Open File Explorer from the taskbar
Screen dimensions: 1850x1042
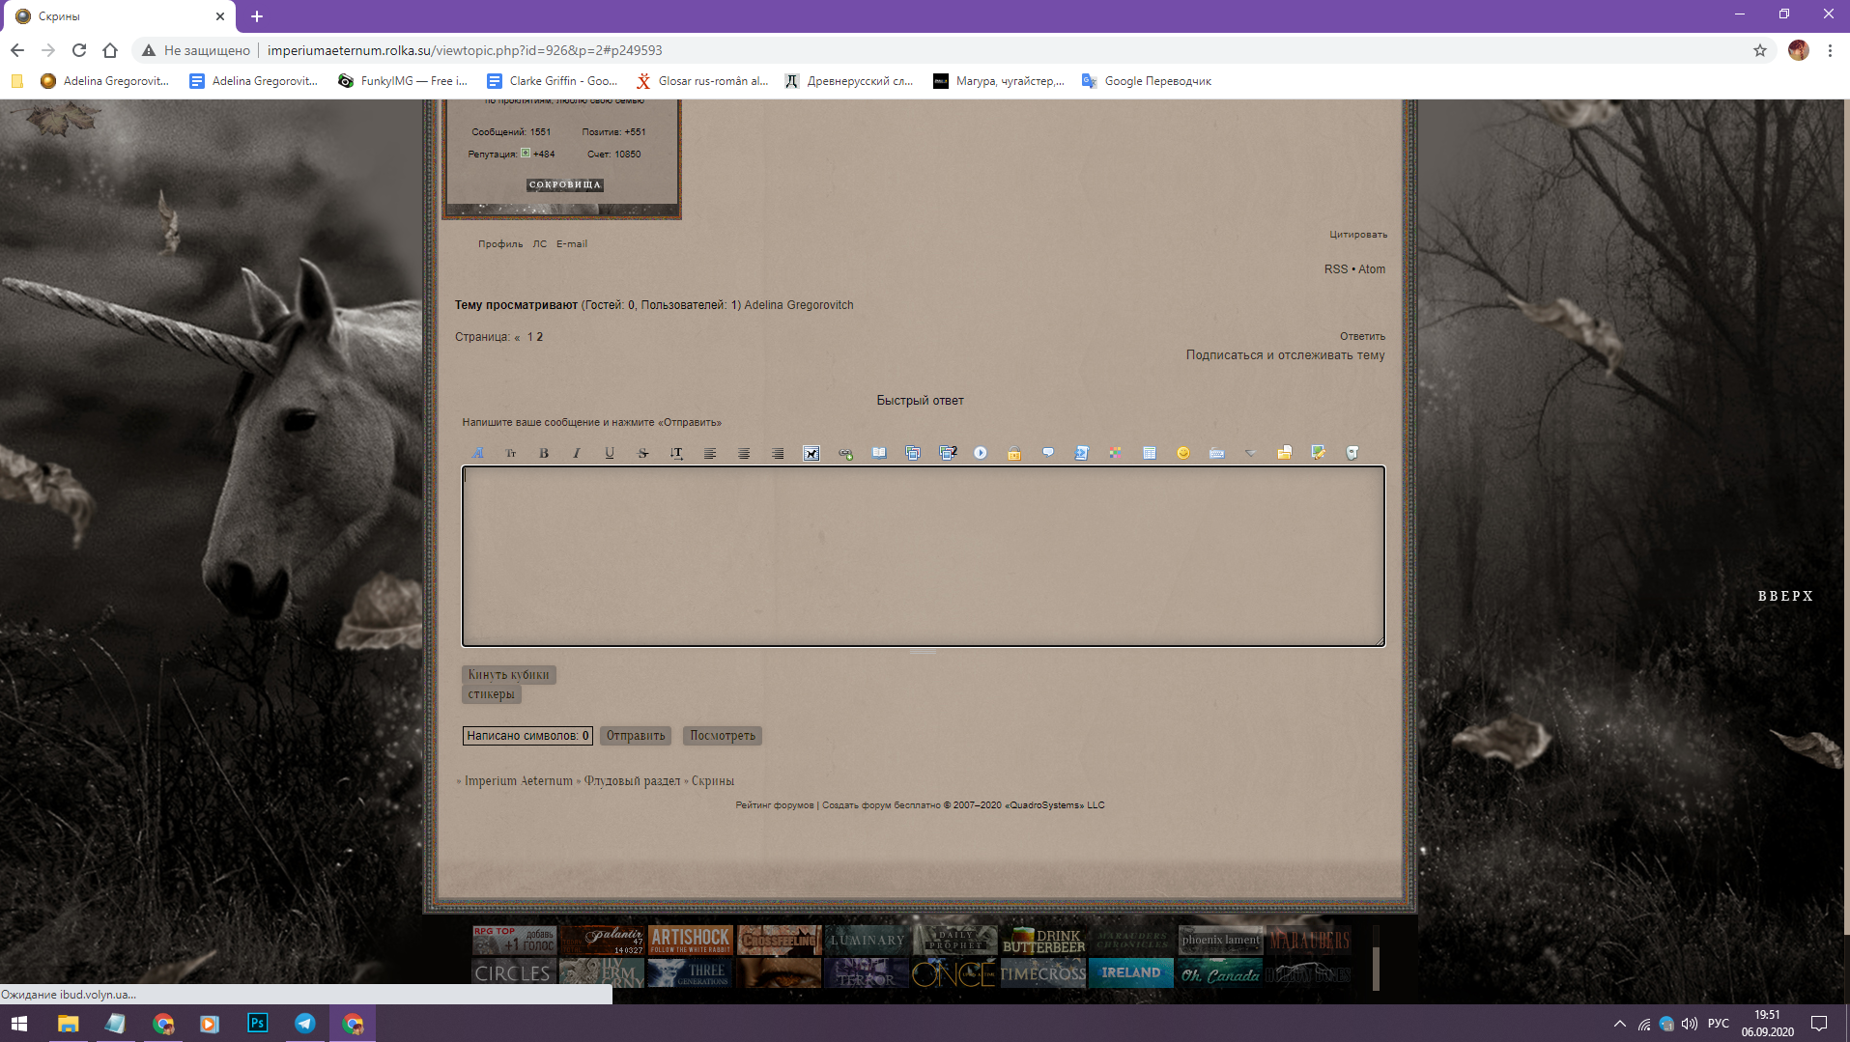68,1024
